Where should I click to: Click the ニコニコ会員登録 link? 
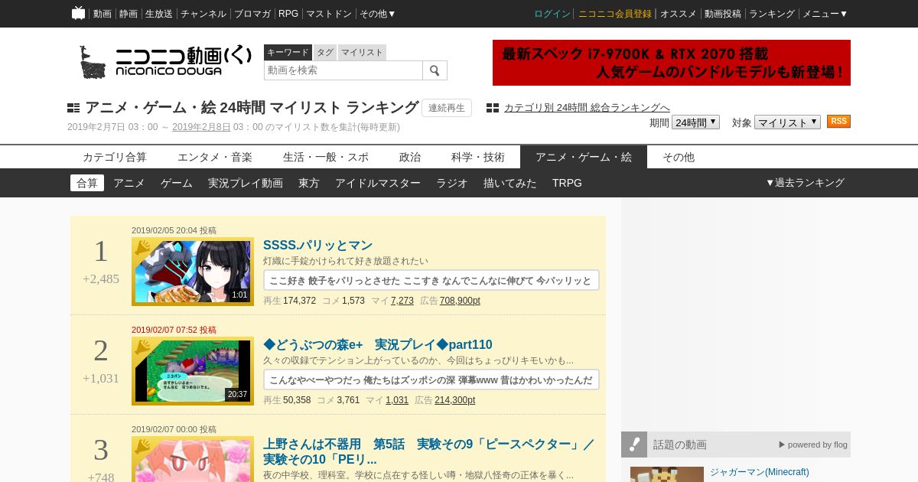[615, 14]
